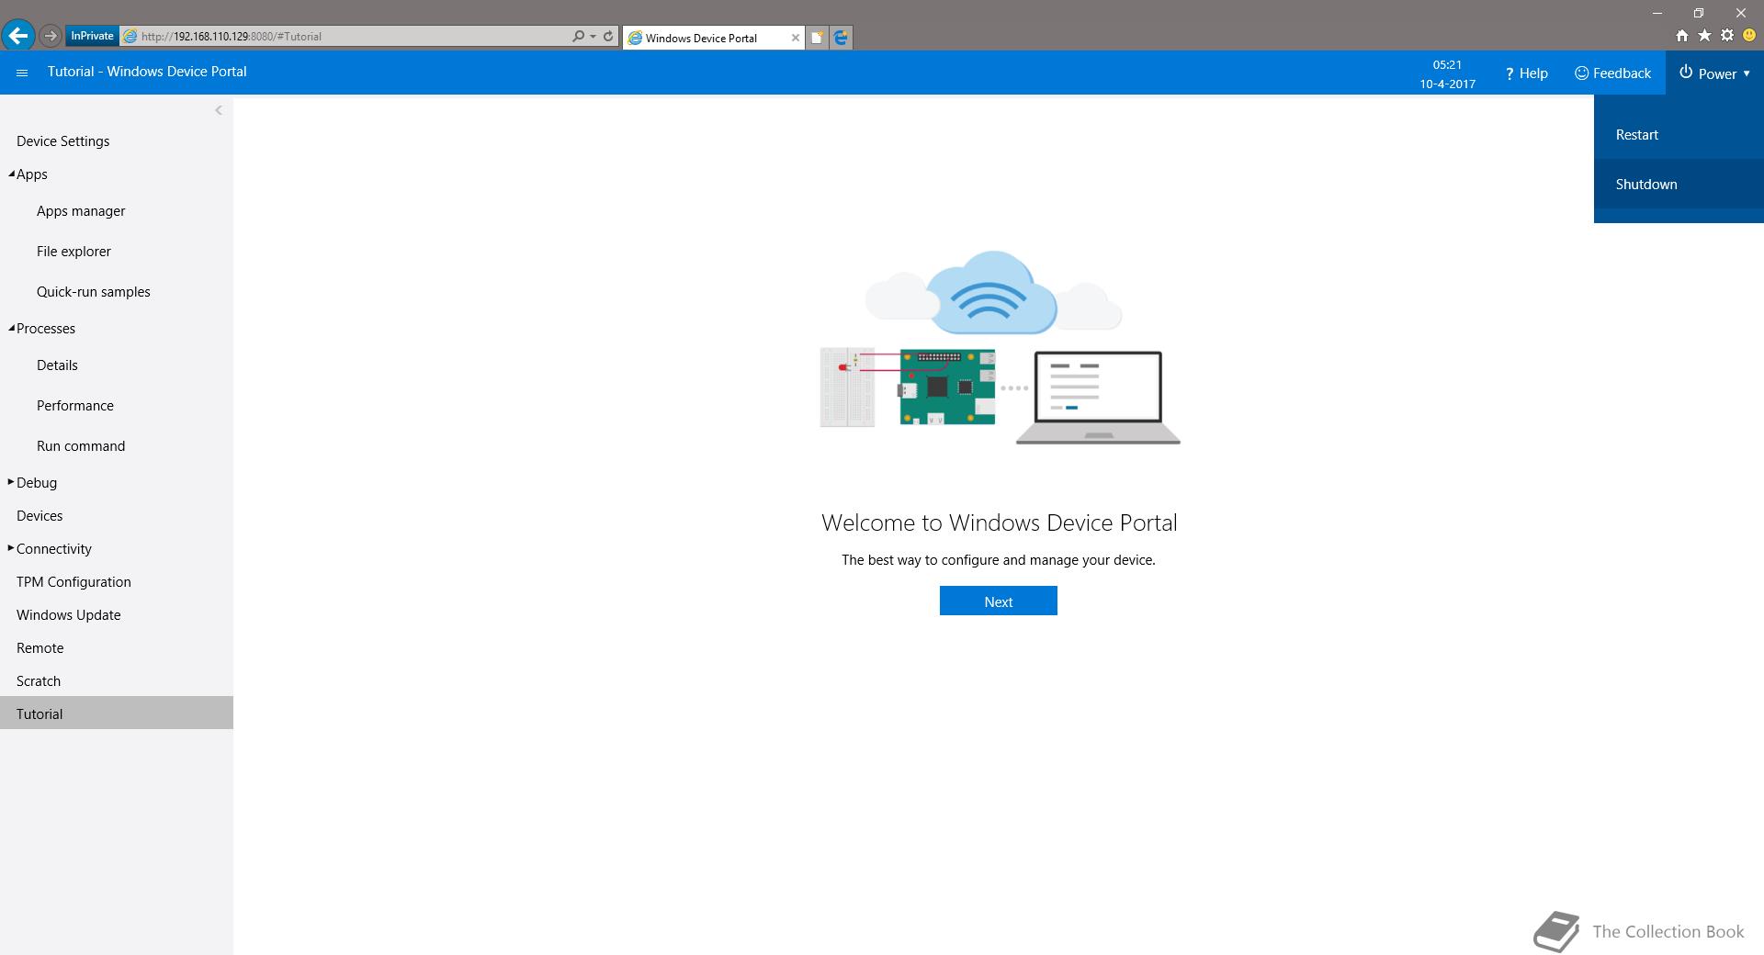This screenshot has width=1764, height=955.
Task: Click the Tutorial - Windows Device Portal title
Action: [147, 72]
